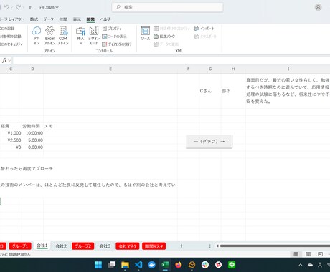Switch to 会社マスタ sheet tab
330x272 pixels.
(128, 246)
